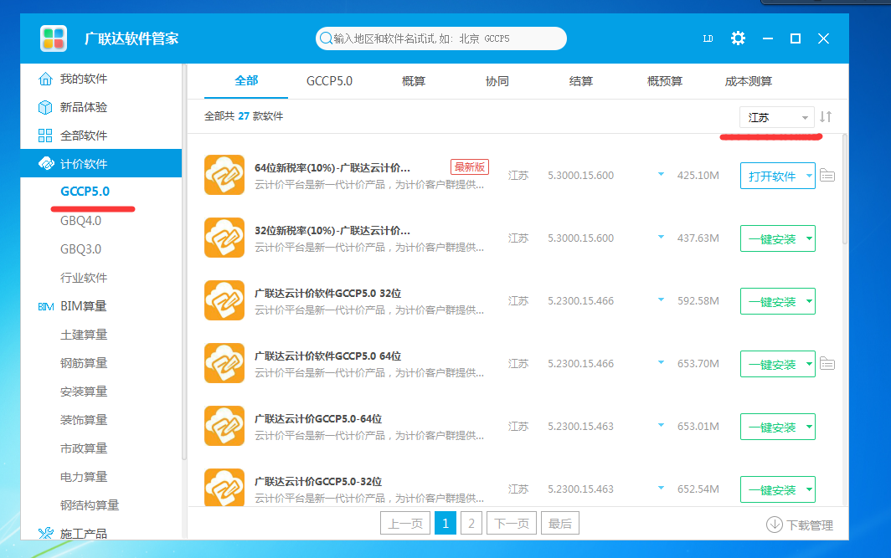
Task: Click the 下载管理 download icon
Action: pos(774,525)
